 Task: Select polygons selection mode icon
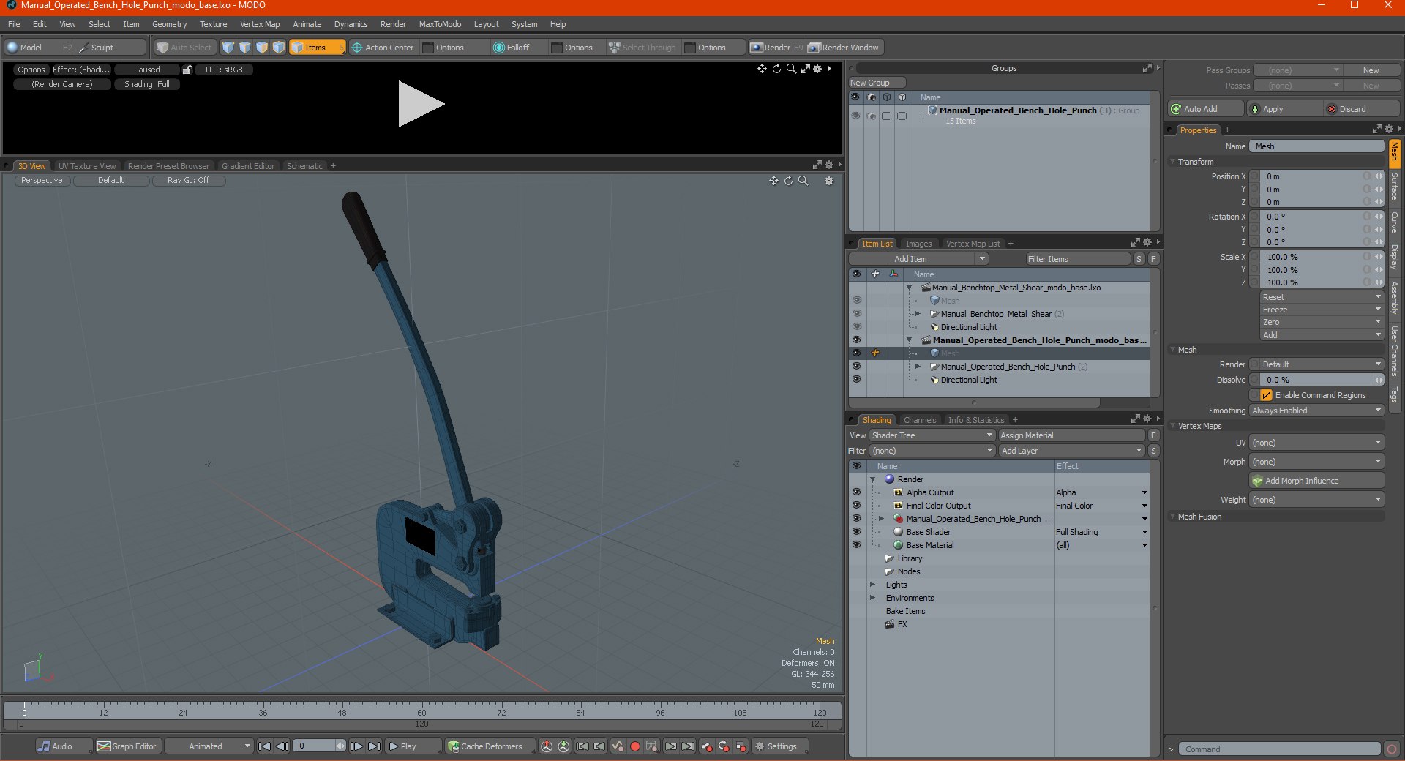click(261, 48)
